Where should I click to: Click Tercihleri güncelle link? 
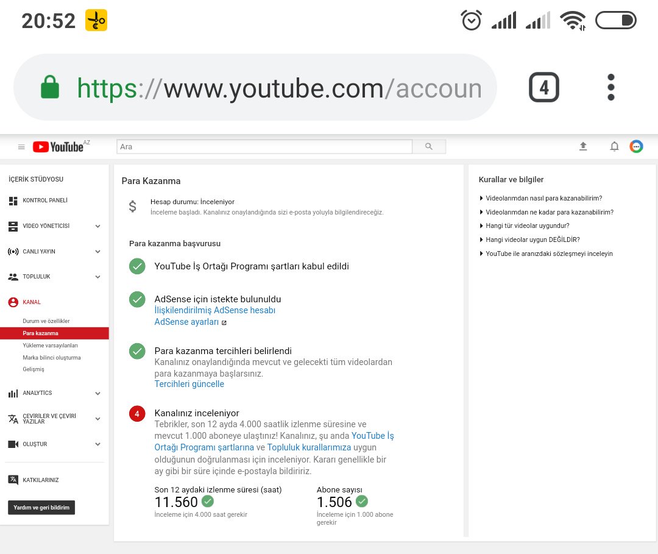[x=189, y=384]
